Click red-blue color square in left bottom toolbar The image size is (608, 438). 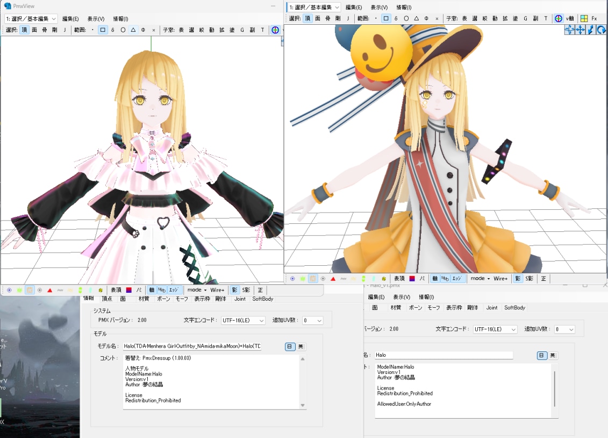click(128, 290)
